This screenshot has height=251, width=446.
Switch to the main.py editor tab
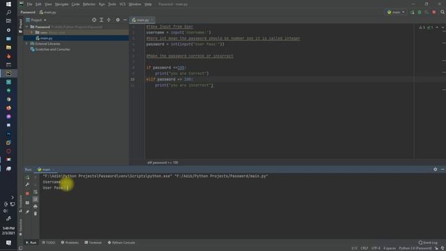142,20
